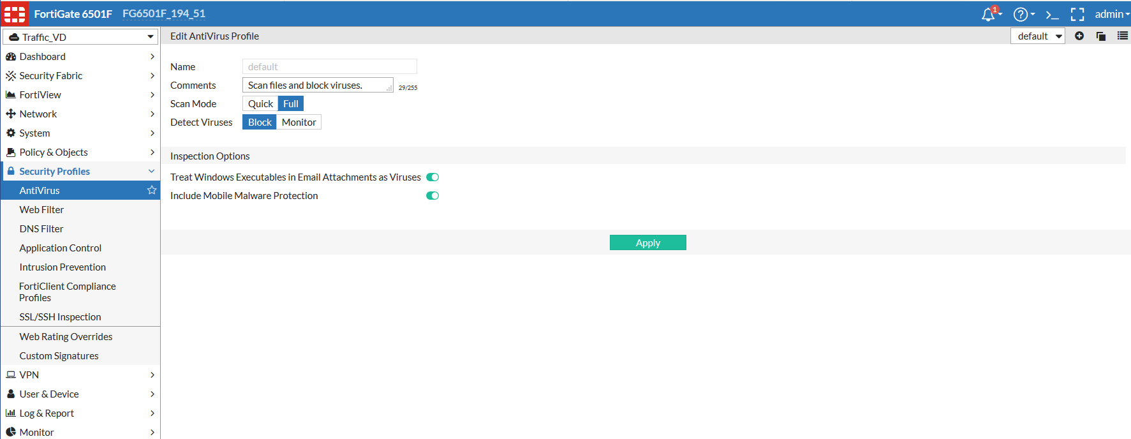
Task: Select AntiVirus menu item
Action: coord(80,190)
